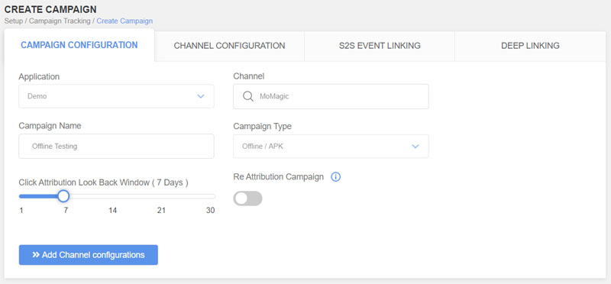
Task: Open the Demo application select box
Action: tap(116, 96)
